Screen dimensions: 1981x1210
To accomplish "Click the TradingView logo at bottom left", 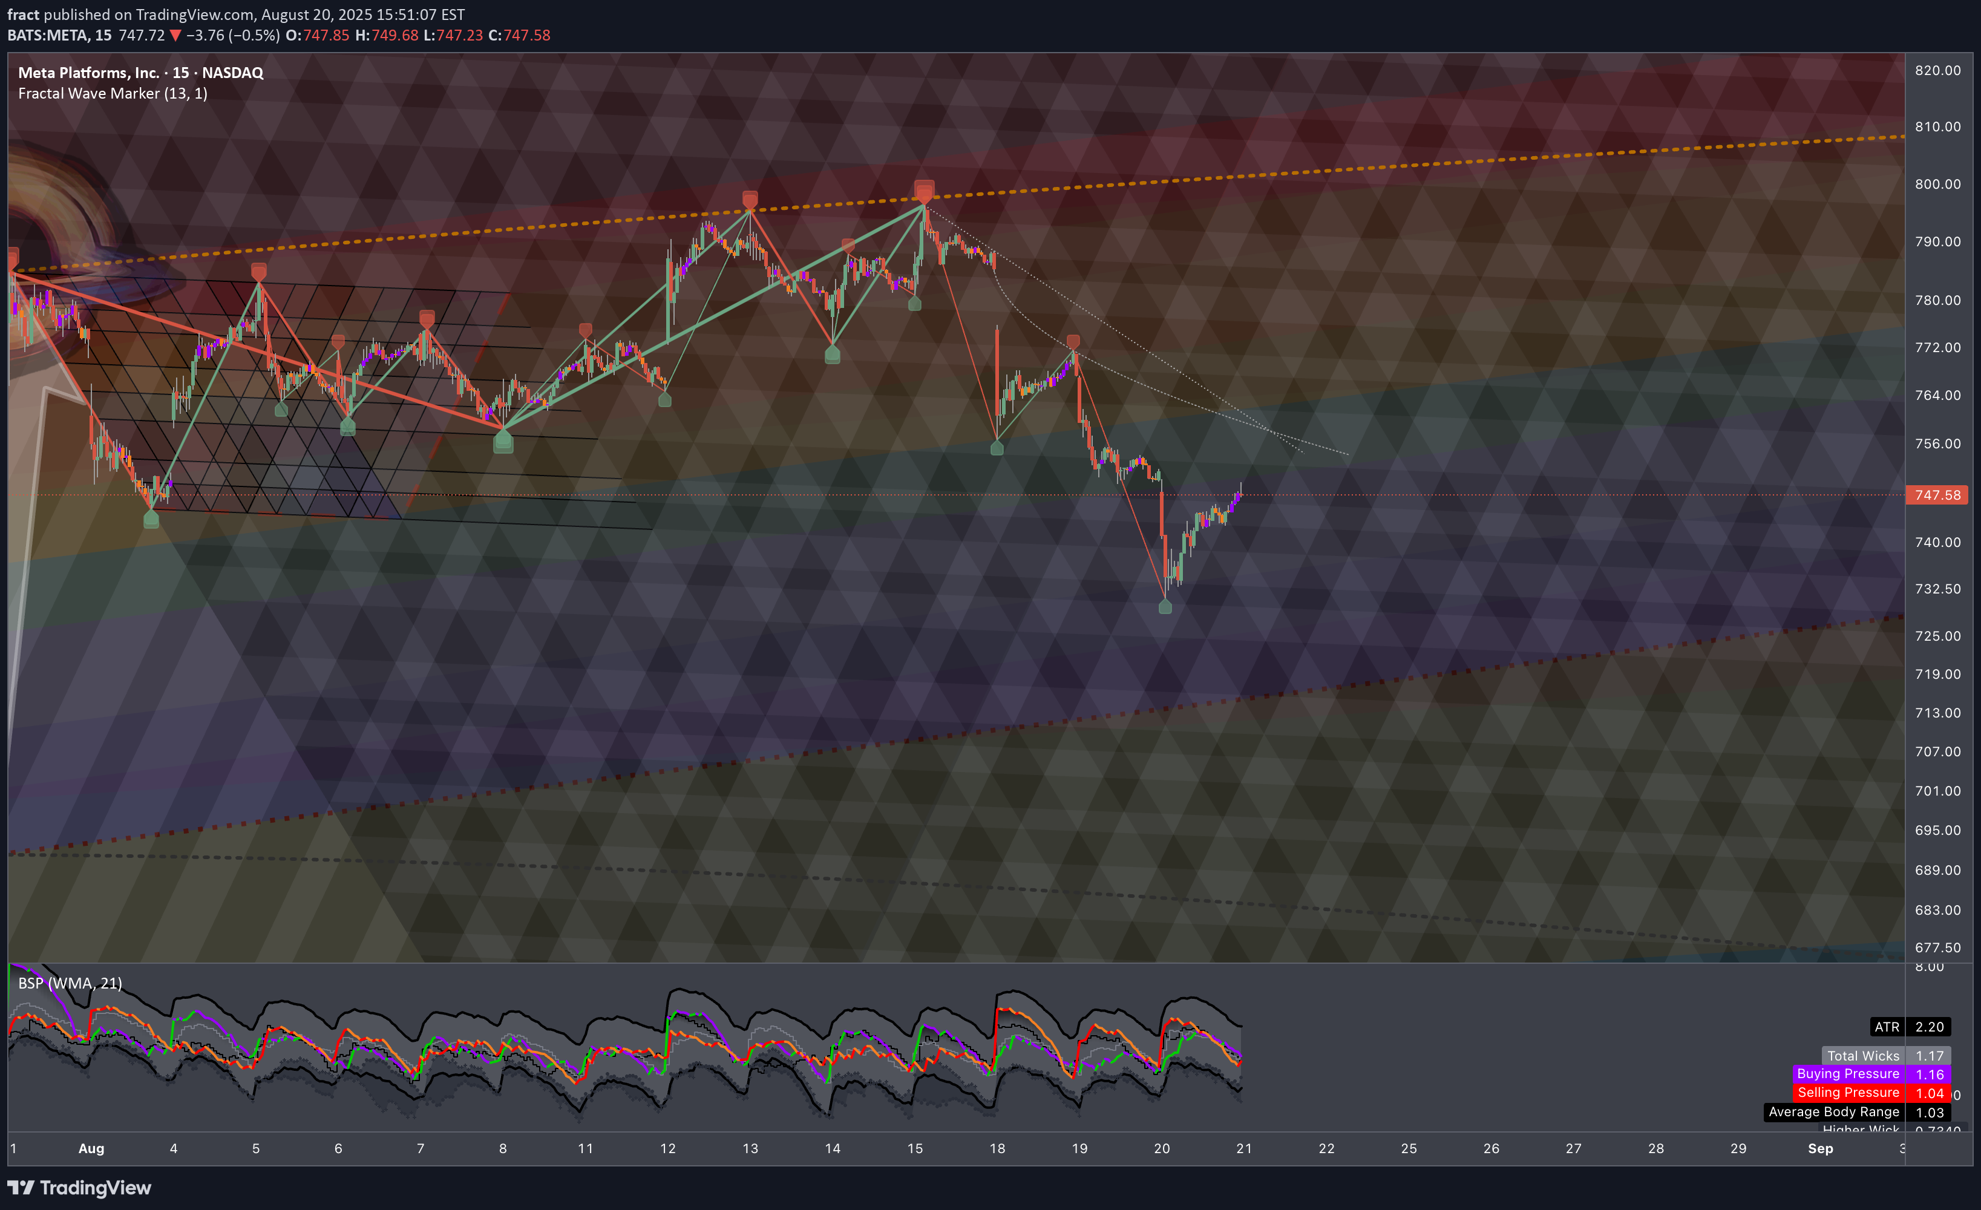I will (79, 1188).
